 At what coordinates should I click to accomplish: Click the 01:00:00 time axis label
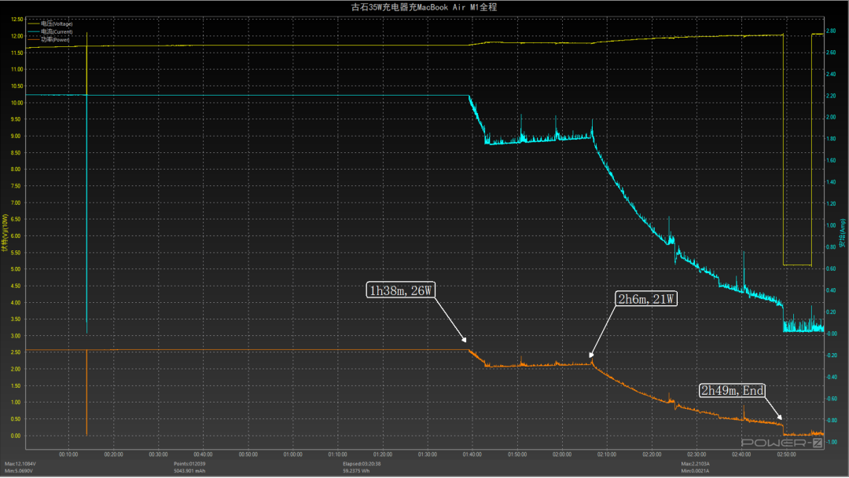pos(293,454)
